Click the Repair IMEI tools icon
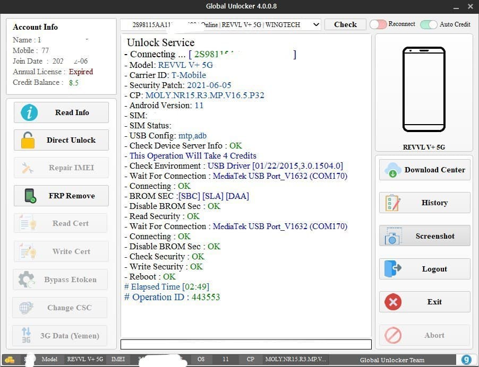 [x=28, y=168]
